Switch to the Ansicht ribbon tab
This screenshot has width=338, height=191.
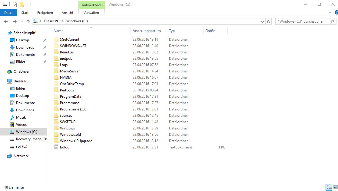(68, 13)
